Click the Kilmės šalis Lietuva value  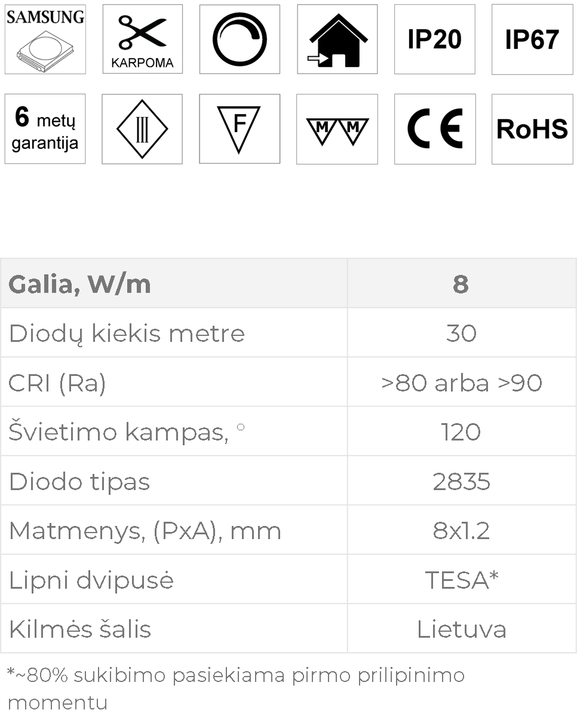click(x=462, y=629)
